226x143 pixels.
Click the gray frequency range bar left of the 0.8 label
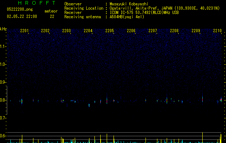(x=7, y=100)
